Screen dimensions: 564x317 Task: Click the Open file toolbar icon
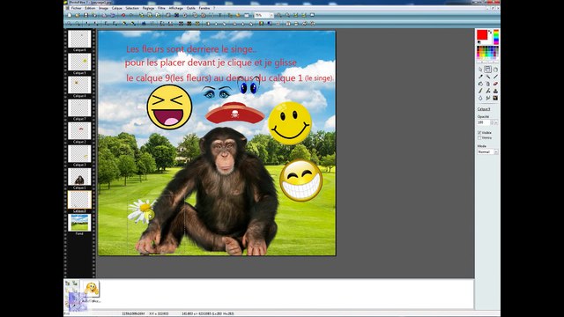coord(77,15)
